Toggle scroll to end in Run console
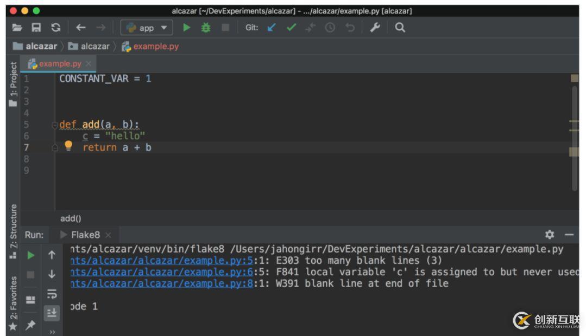This screenshot has width=586, height=336. (52, 312)
